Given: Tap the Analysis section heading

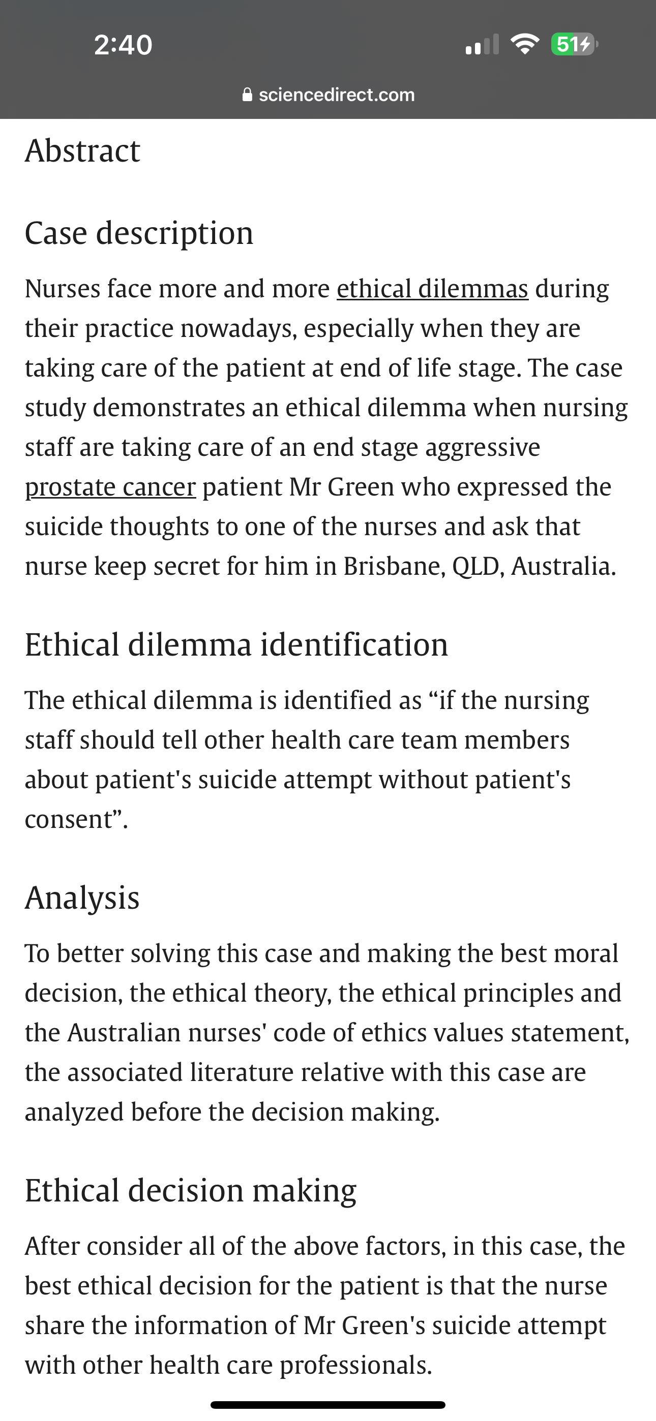Looking at the screenshot, I should coord(83,895).
